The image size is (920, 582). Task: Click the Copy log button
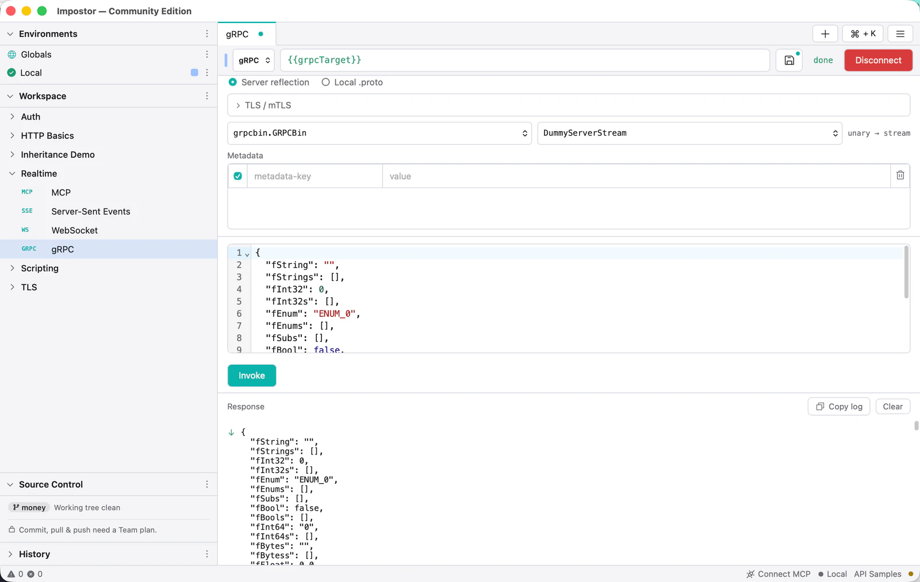[x=839, y=407]
